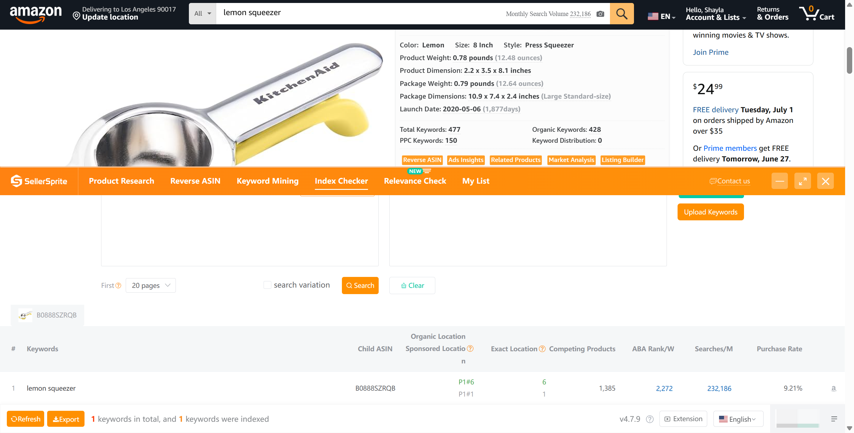
Task: Click ABA rank value 2,272
Action: (x=664, y=388)
